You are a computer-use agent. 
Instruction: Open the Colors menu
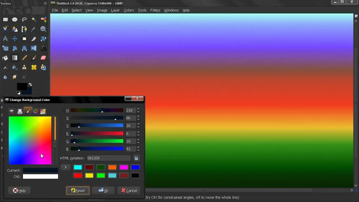129,10
